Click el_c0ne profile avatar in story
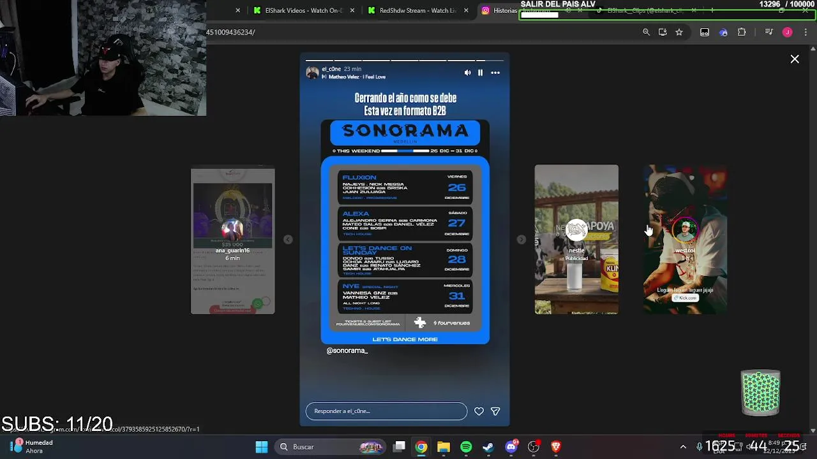 (312, 73)
